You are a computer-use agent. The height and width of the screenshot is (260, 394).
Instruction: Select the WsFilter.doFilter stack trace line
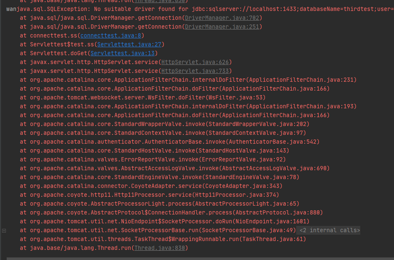pos(143,97)
